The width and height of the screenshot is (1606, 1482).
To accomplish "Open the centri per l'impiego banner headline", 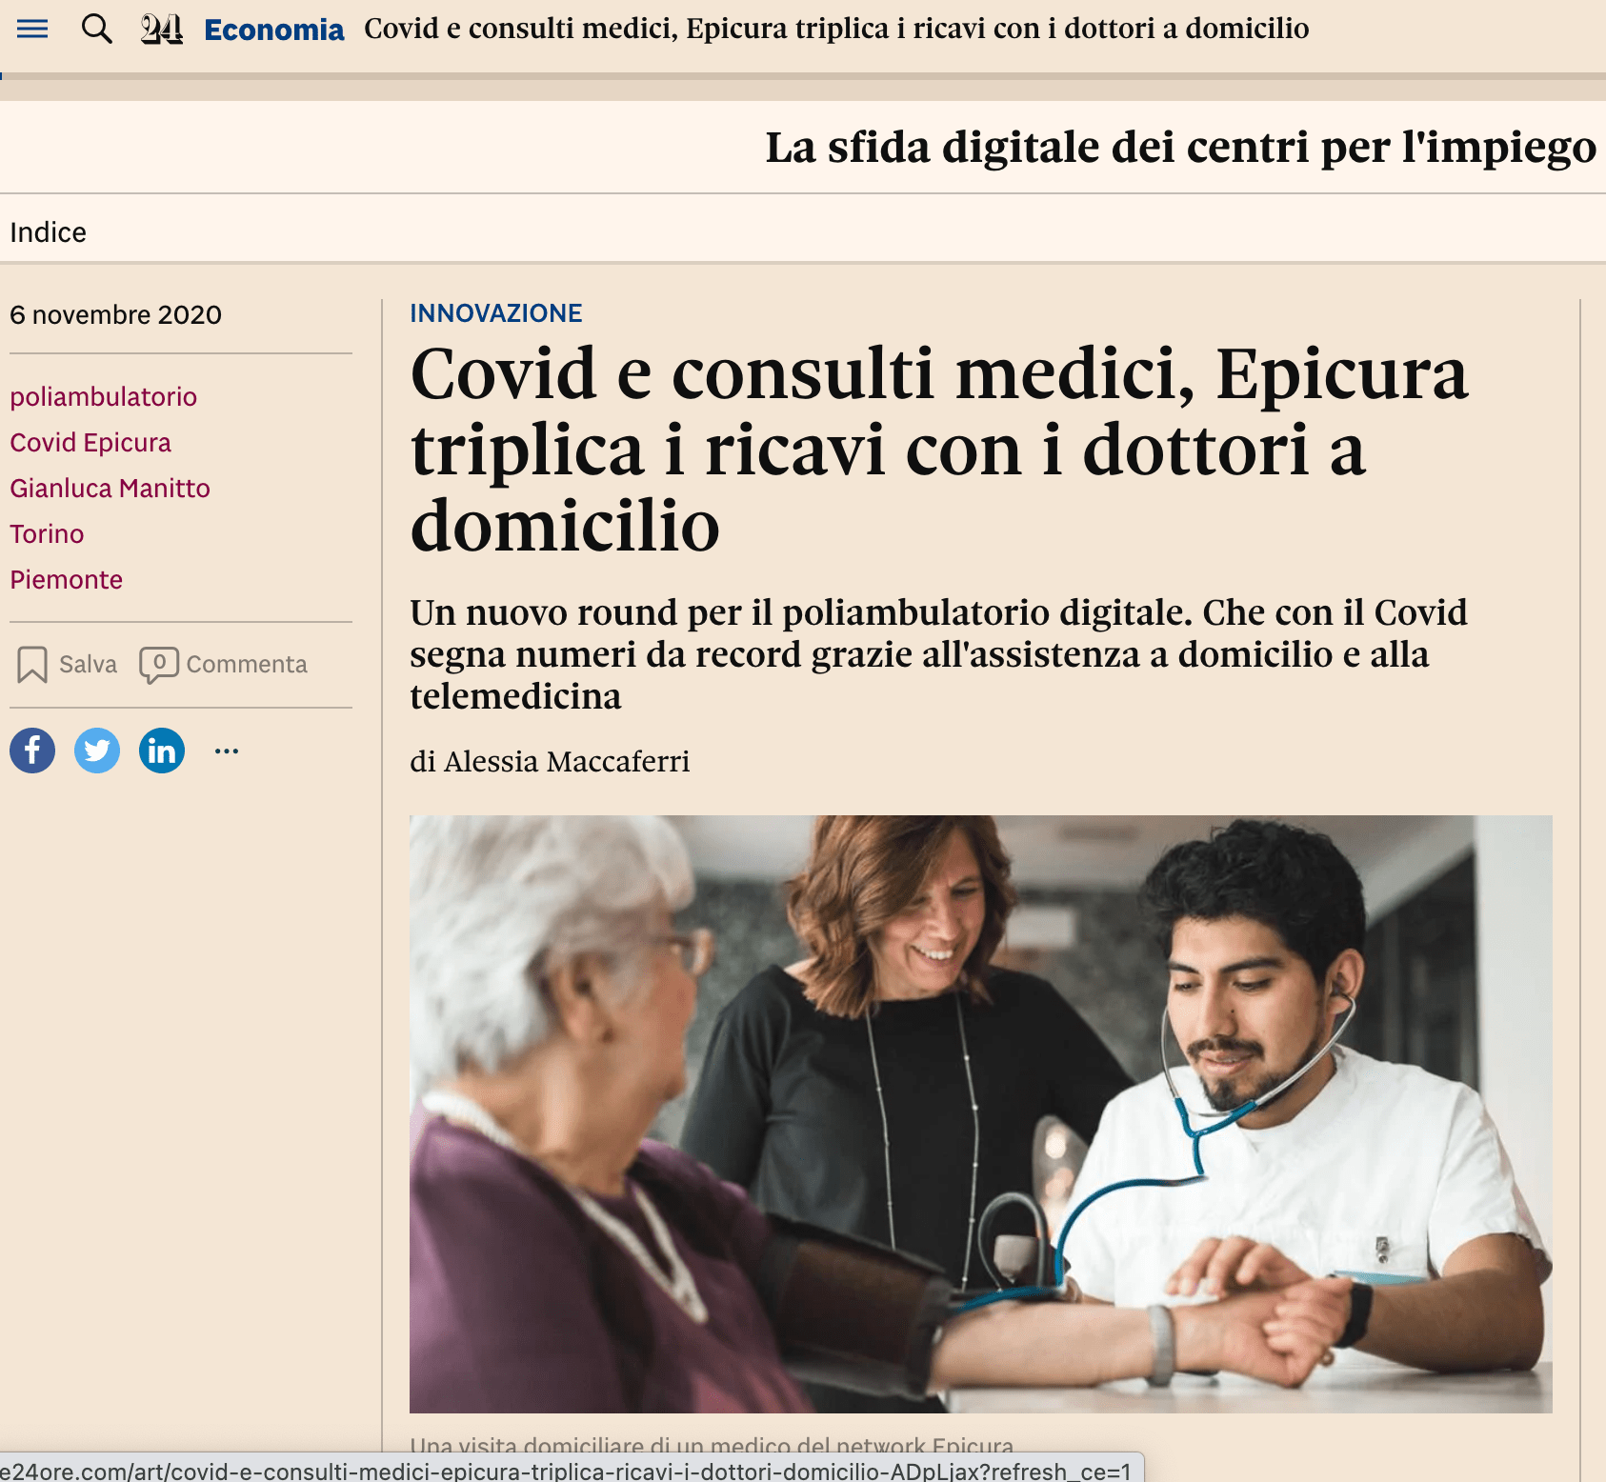I will (x=1181, y=148).
